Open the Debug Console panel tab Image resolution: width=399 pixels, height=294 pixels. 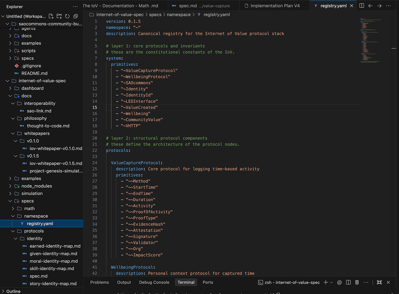(154, 282)
